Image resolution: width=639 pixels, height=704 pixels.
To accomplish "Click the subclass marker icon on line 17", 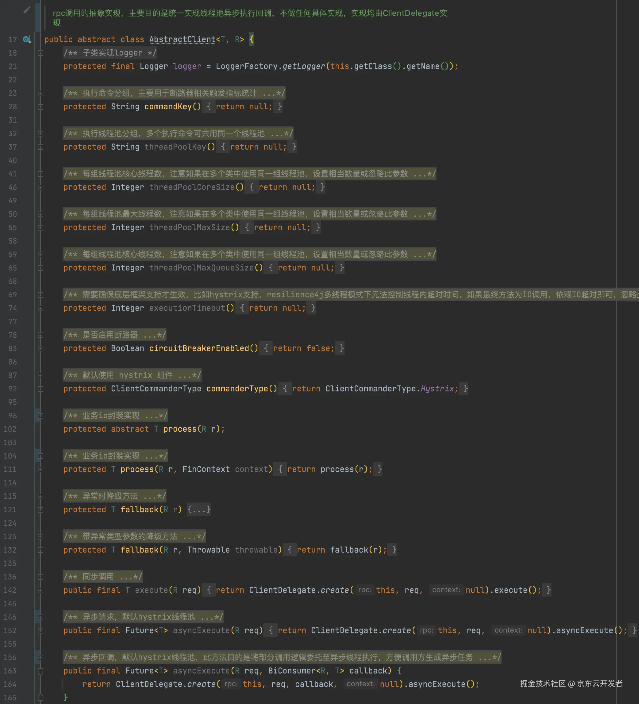I will pos(27,39).
